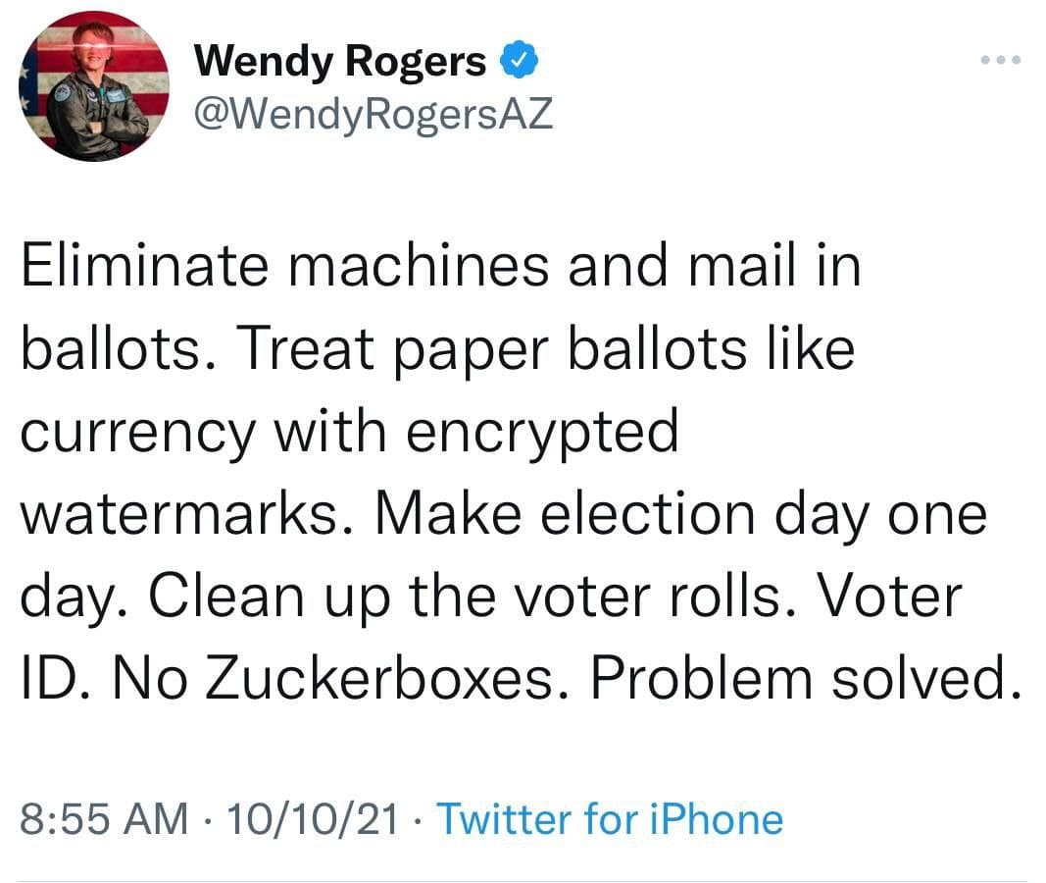Viewport: 1046px width, 883px height.
Task: Open Wendy Rogers' profile picture
Action: tap(94, 86)
